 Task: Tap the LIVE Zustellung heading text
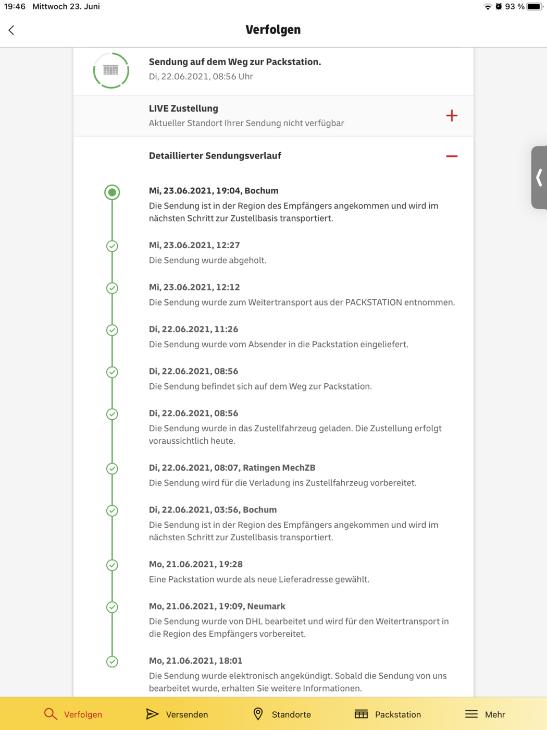[183, 108]
